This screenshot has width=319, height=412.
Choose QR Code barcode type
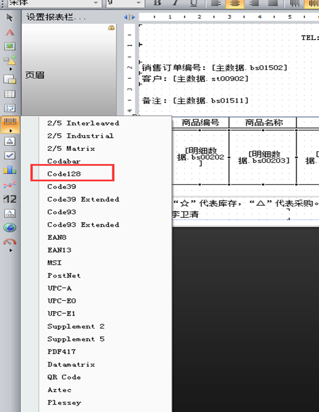tap(64, 377)
